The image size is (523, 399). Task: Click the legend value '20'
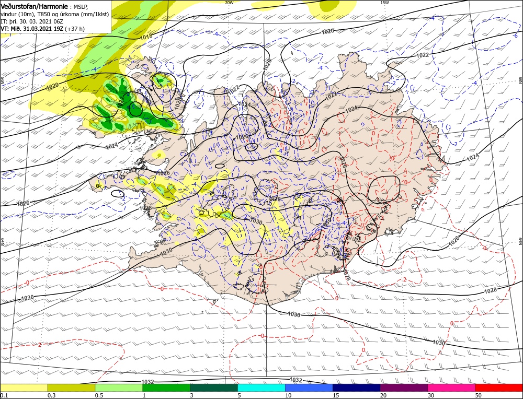[x=383, y=395]
